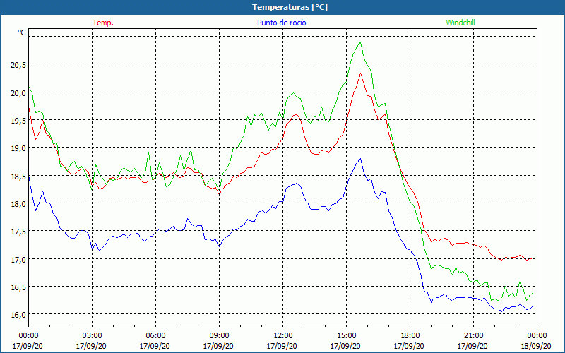Screen dimensions: 565x353
Task: Click the '16,5' y-axis value
Action: coord(18,287)
